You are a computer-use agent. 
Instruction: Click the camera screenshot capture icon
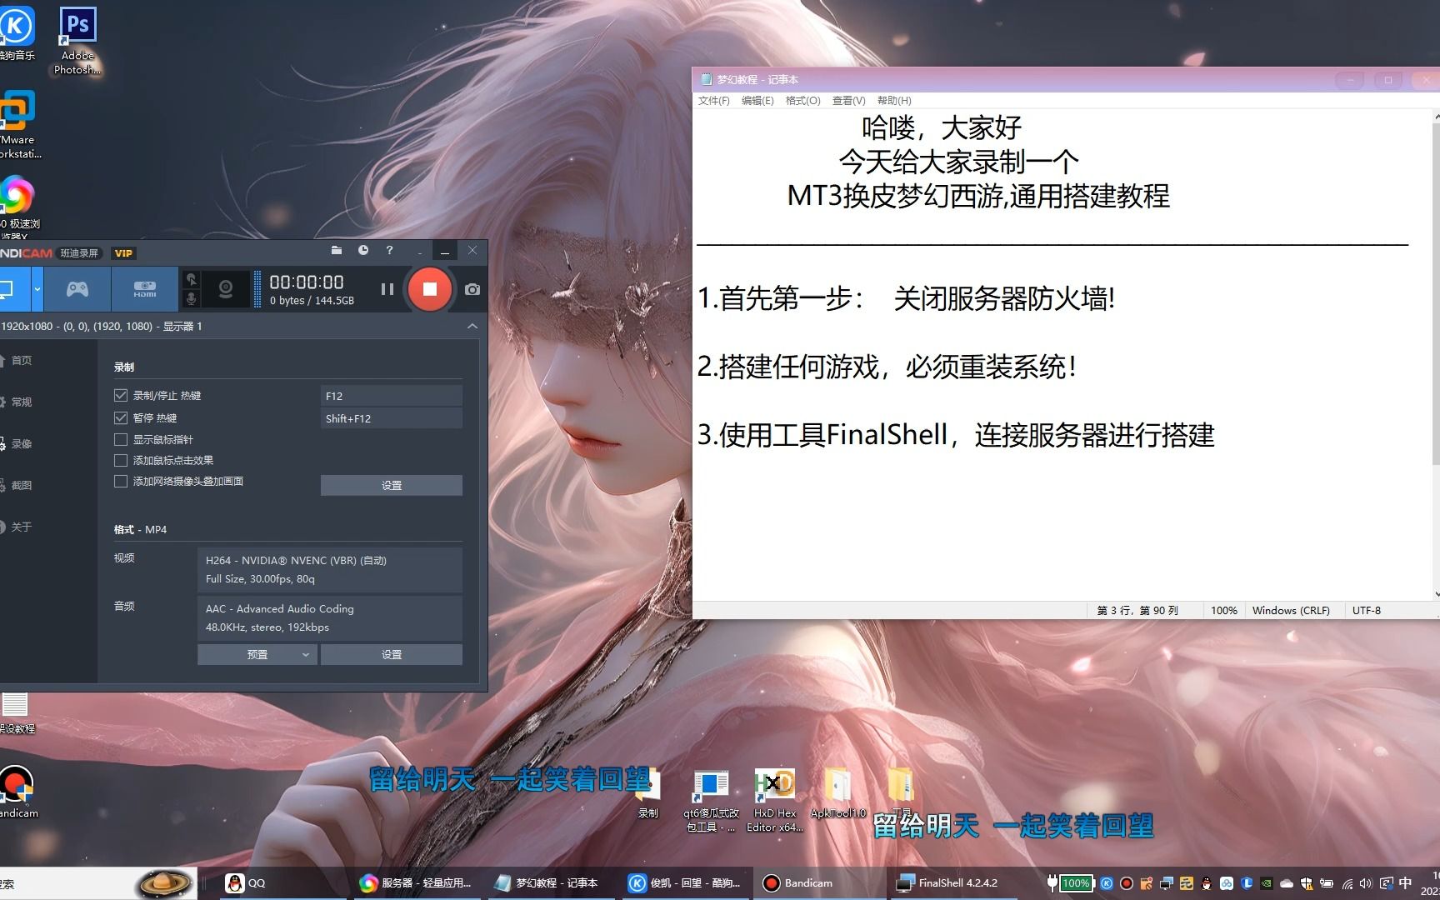click(x=472, y=289)
